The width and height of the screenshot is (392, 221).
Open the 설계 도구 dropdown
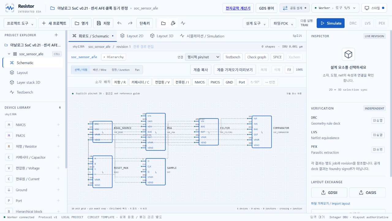(x=256, y=23)
